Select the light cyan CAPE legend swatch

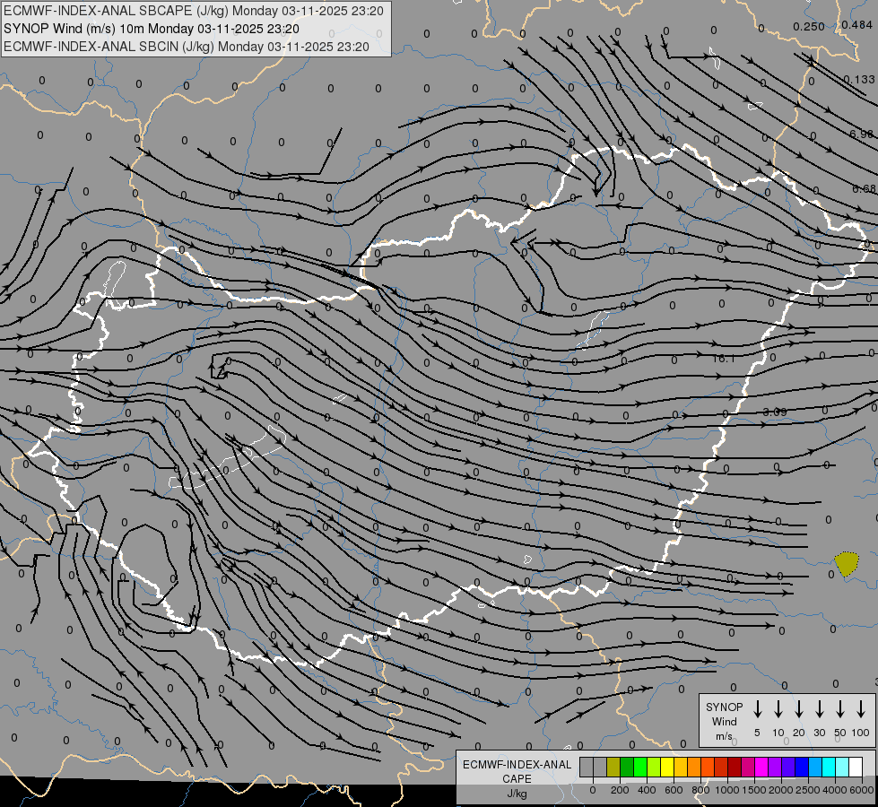(x=842, y=767)
